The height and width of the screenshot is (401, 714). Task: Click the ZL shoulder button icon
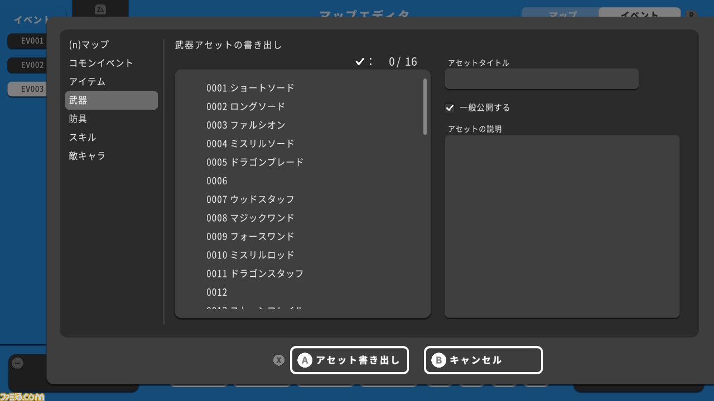[101, 9]
